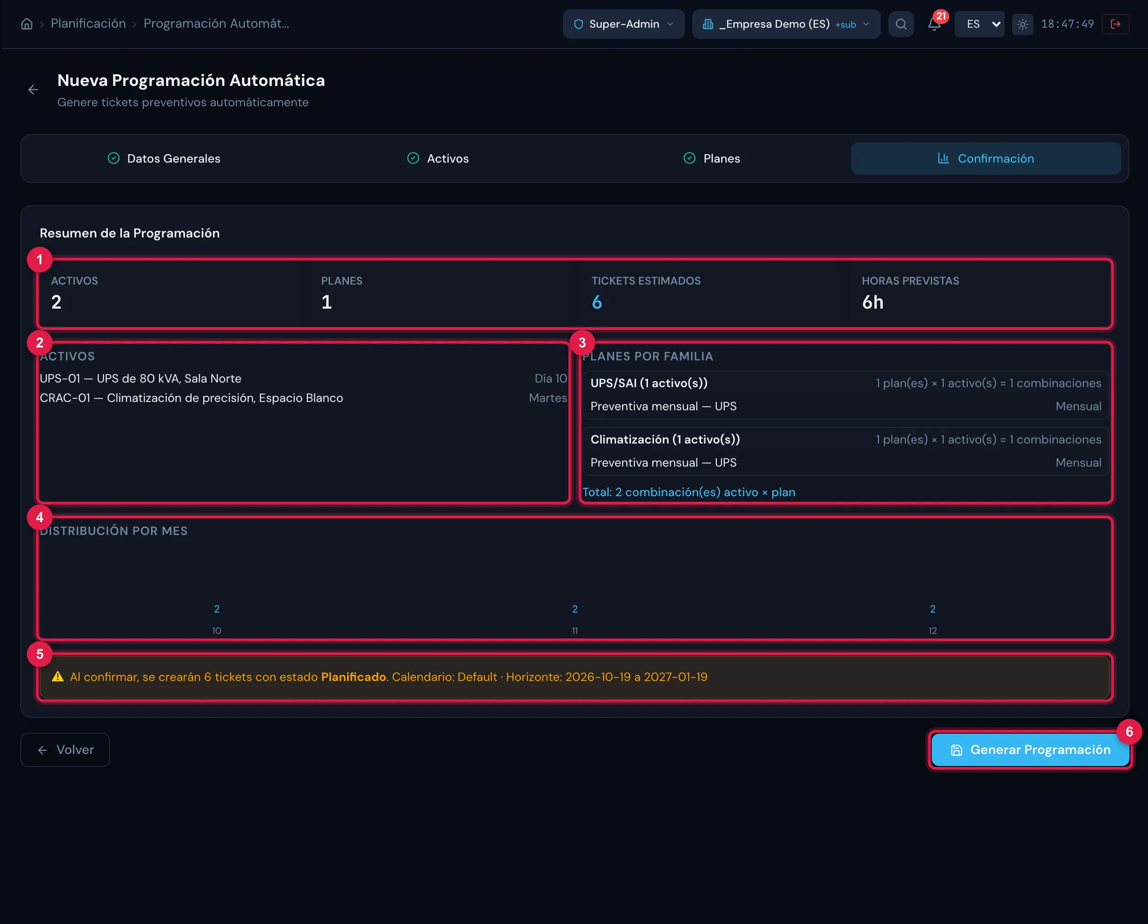Open the Super-Admin role dropdown
Screen dimensions: 1148x924
(x=623, y=24)
